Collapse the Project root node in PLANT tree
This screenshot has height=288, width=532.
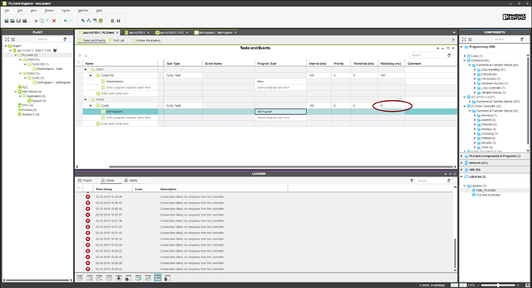coord(5,45)
